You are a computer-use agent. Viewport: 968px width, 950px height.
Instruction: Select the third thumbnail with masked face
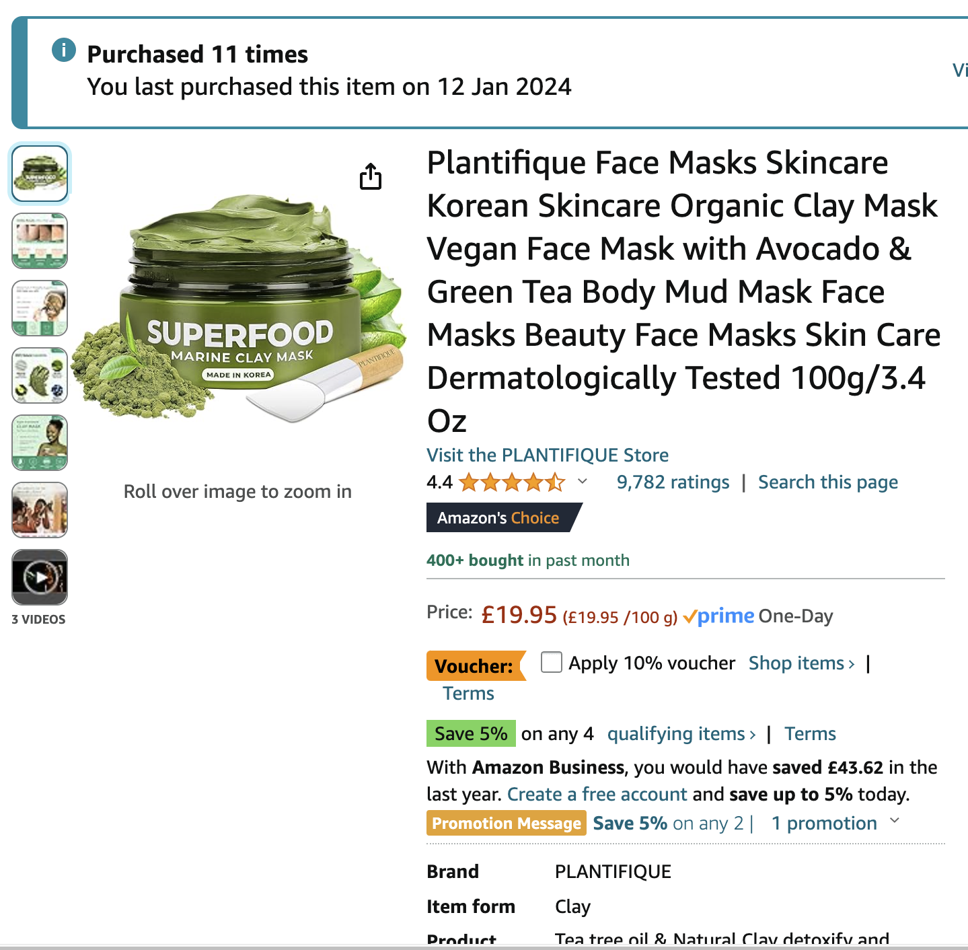click(x=40, y=308)
